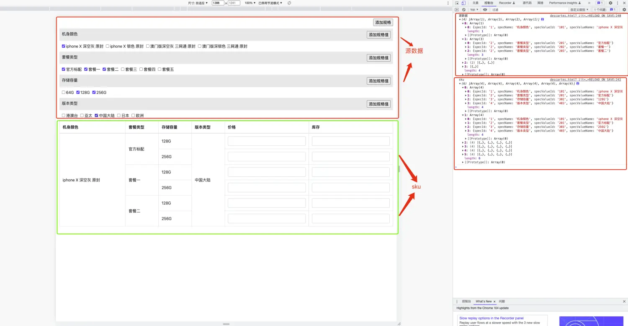This screenshot has height=326, width=628.
Task: Uncheck 中国大陆 version checkbox
Action: tap(97, 115)
